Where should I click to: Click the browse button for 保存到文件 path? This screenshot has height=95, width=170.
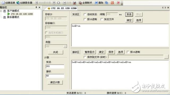pos(166,57)
